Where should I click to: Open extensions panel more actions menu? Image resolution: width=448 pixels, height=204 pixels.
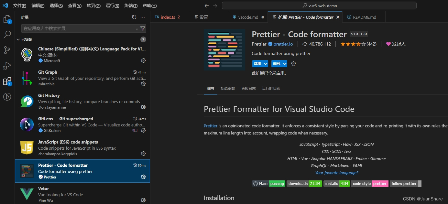pos(143,17)
